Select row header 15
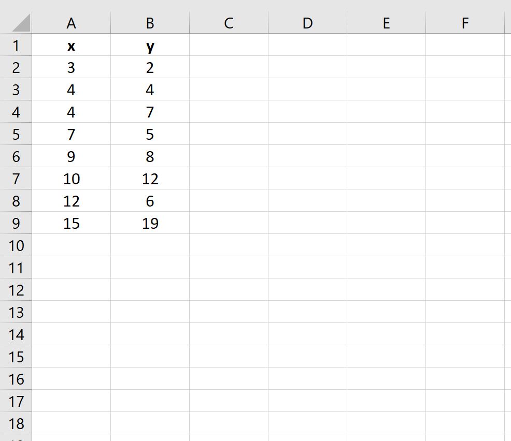The image size is (511, 441). pyautogui.click(x=17, y=357)
